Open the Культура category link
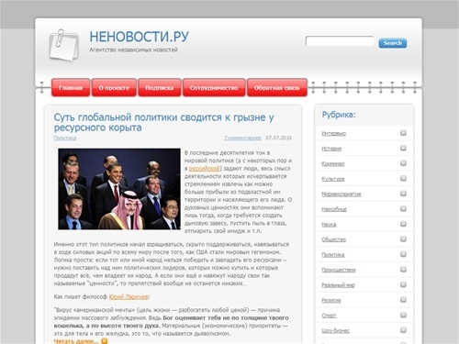459x344 pixels. point(333,179)
